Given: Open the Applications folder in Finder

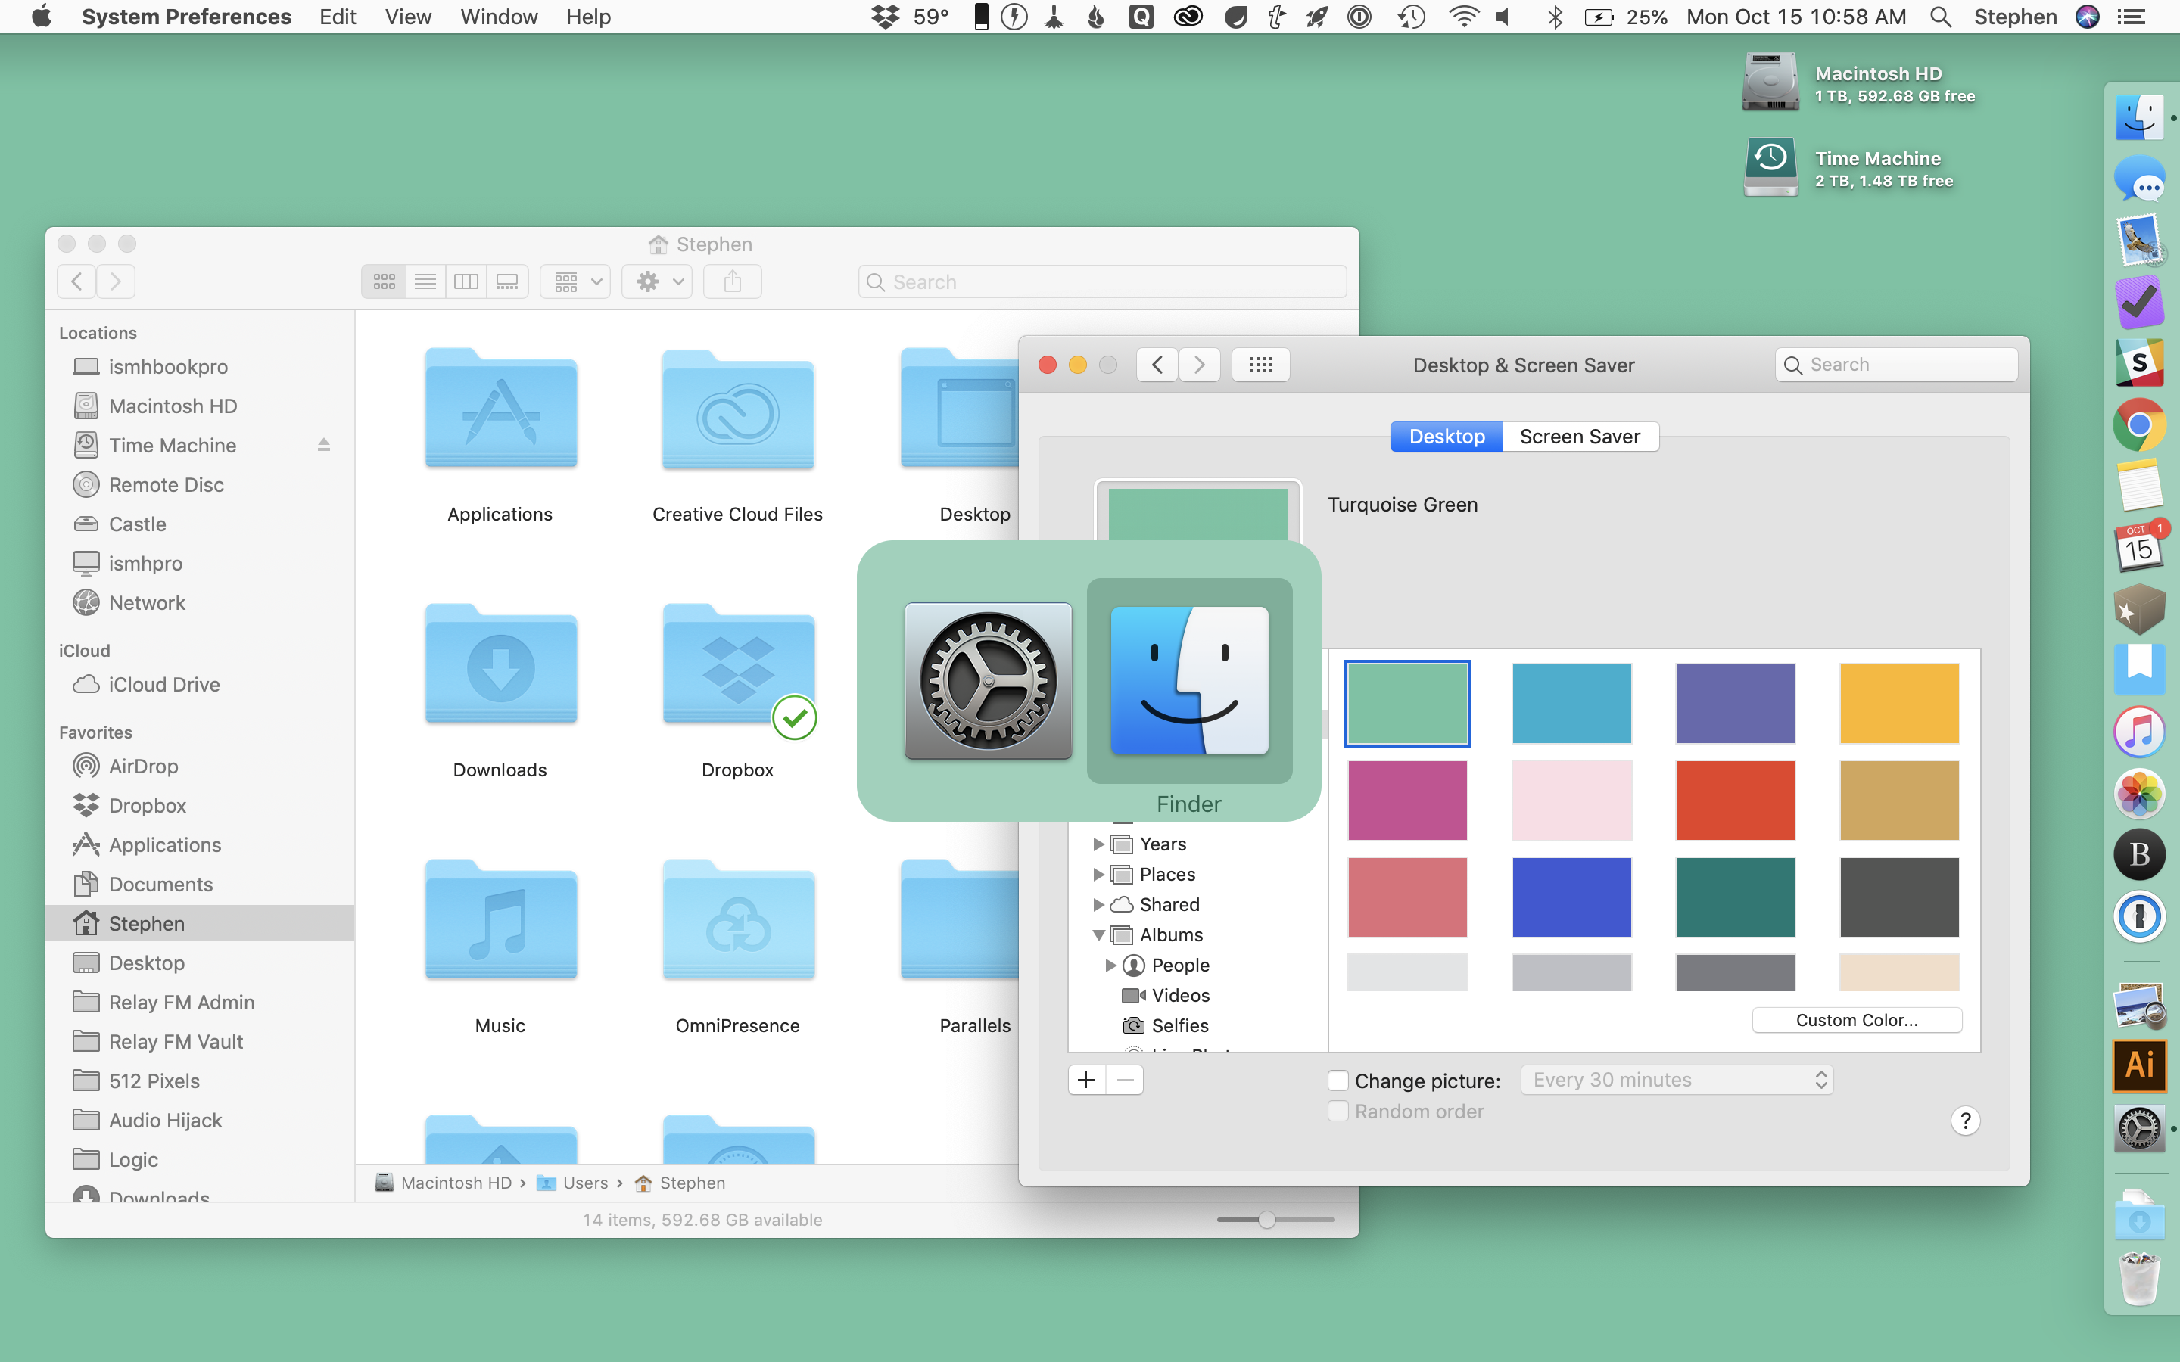Looking at the screenshot, I should (x=501, y=410).
